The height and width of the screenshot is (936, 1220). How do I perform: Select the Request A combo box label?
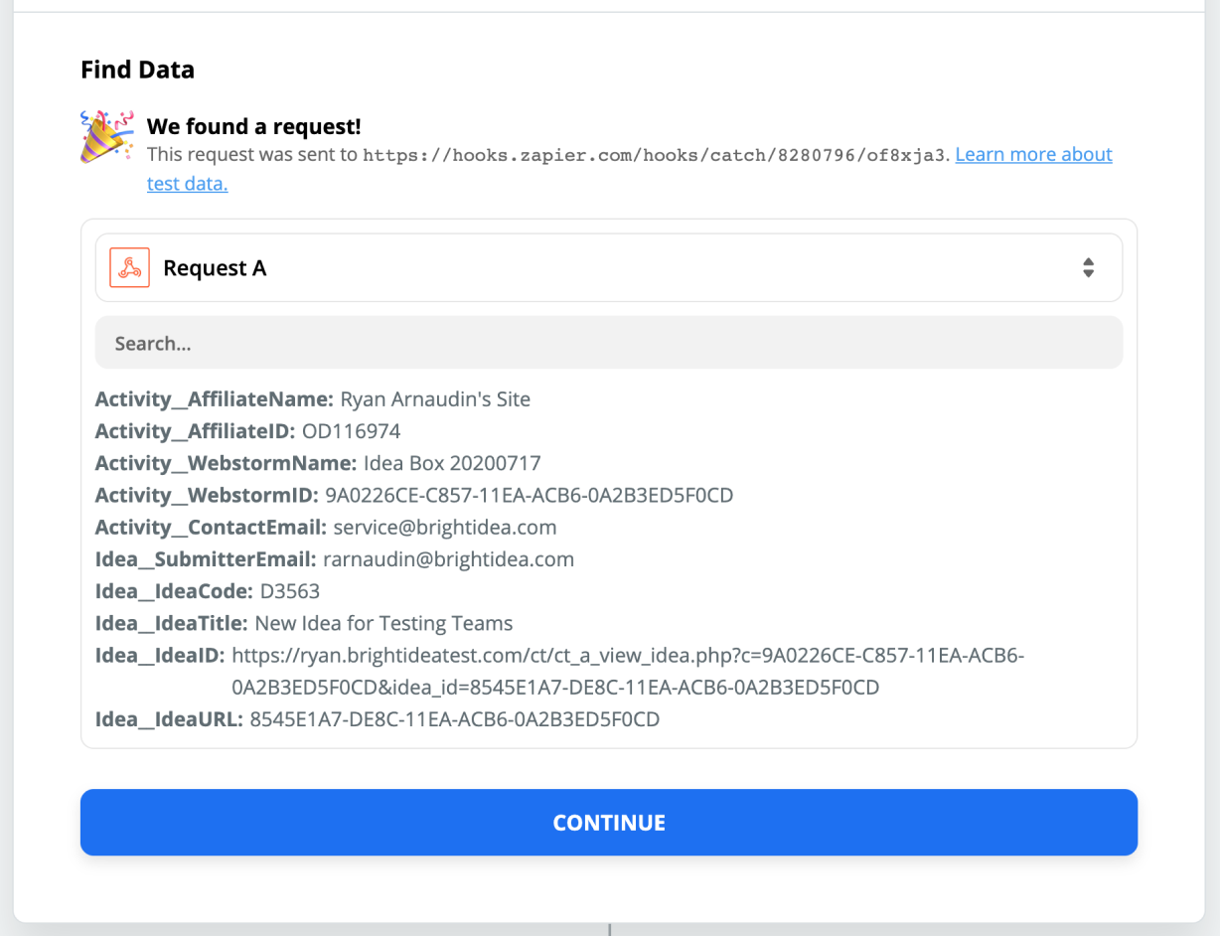(215, 268)
